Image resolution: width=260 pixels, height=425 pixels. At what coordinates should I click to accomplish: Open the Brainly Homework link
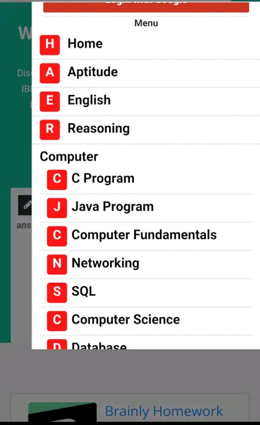[164, 411]
